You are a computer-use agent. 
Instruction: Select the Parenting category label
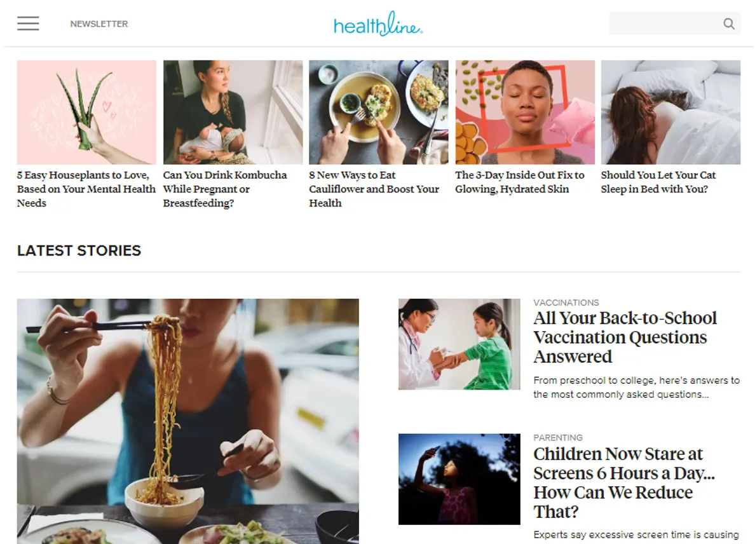557,438
